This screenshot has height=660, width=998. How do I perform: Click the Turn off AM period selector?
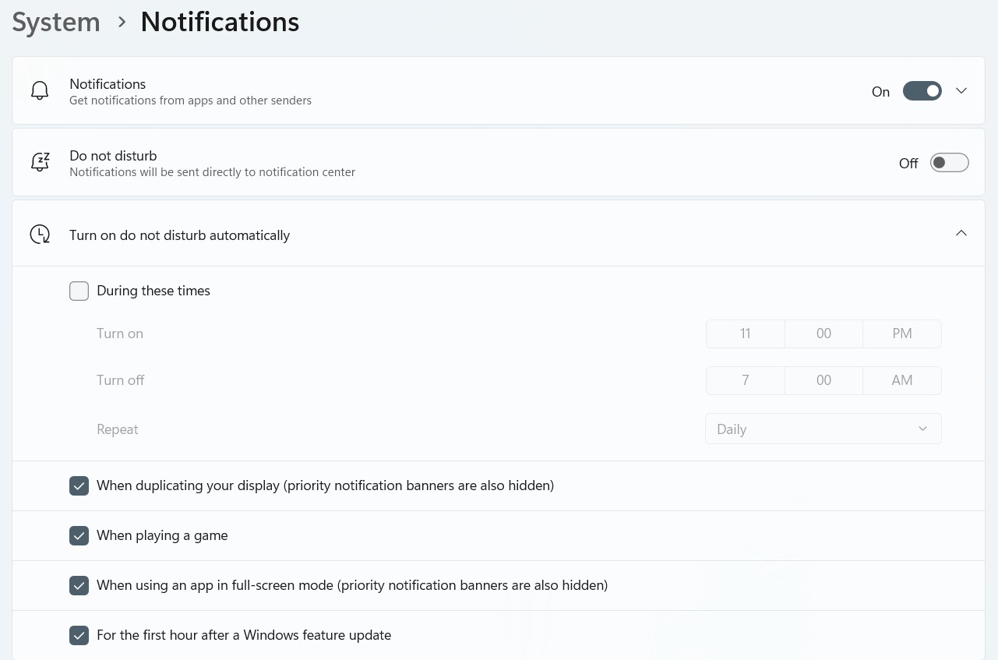[x=901, y=380]
